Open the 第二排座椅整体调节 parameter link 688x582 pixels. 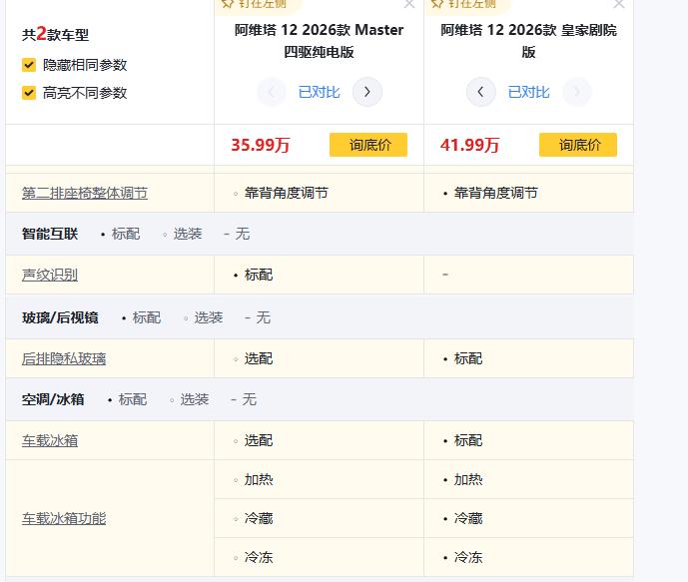coord(85,193)
